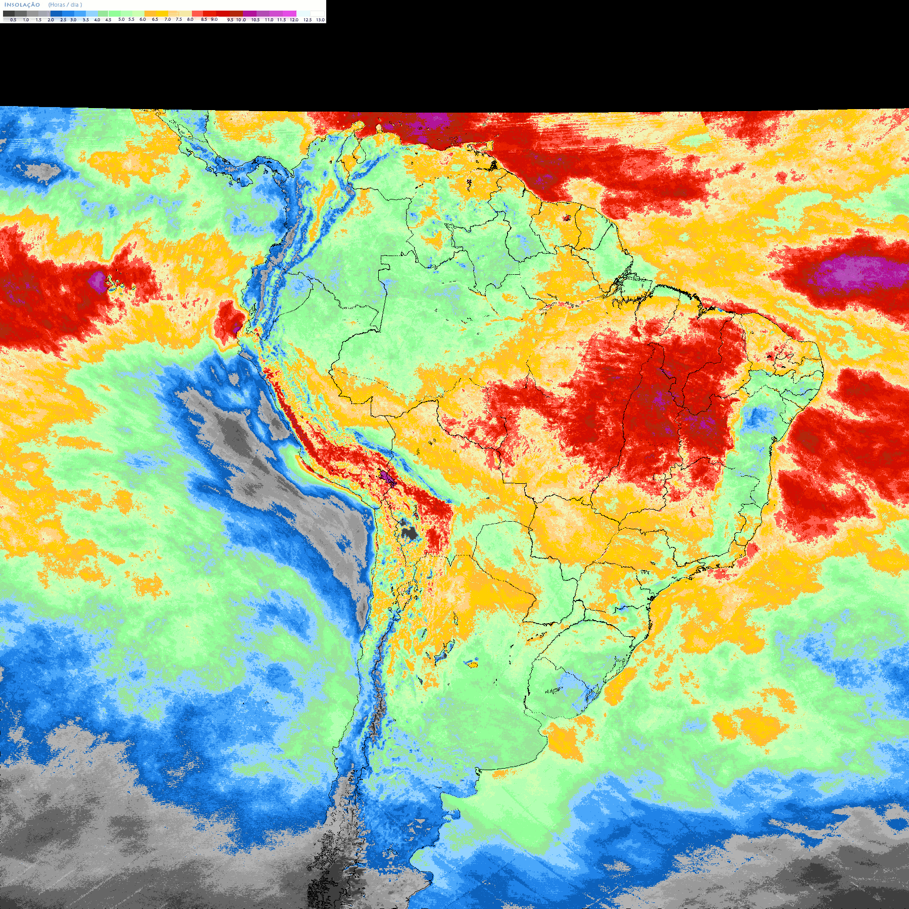Select the dark blue legend swatch

pos(56,14)
